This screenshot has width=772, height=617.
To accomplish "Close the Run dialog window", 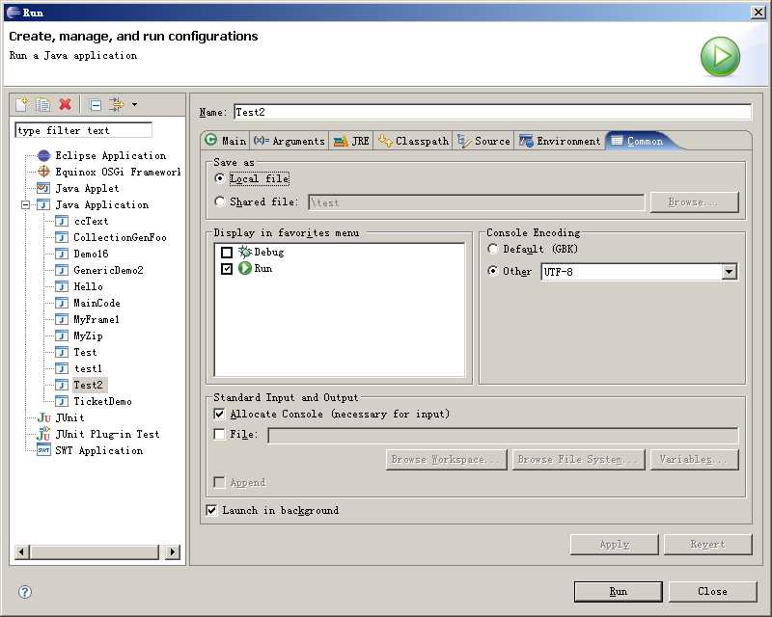I will [x=758, y=13].
